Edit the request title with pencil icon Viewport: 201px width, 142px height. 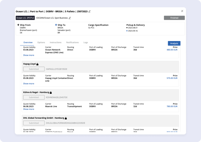click(89, 11)
